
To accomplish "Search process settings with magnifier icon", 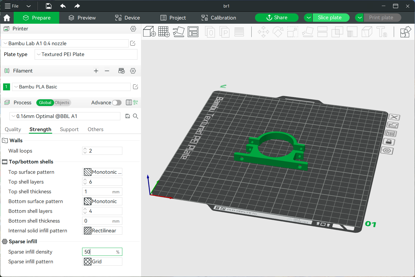I will coord(135,116).
